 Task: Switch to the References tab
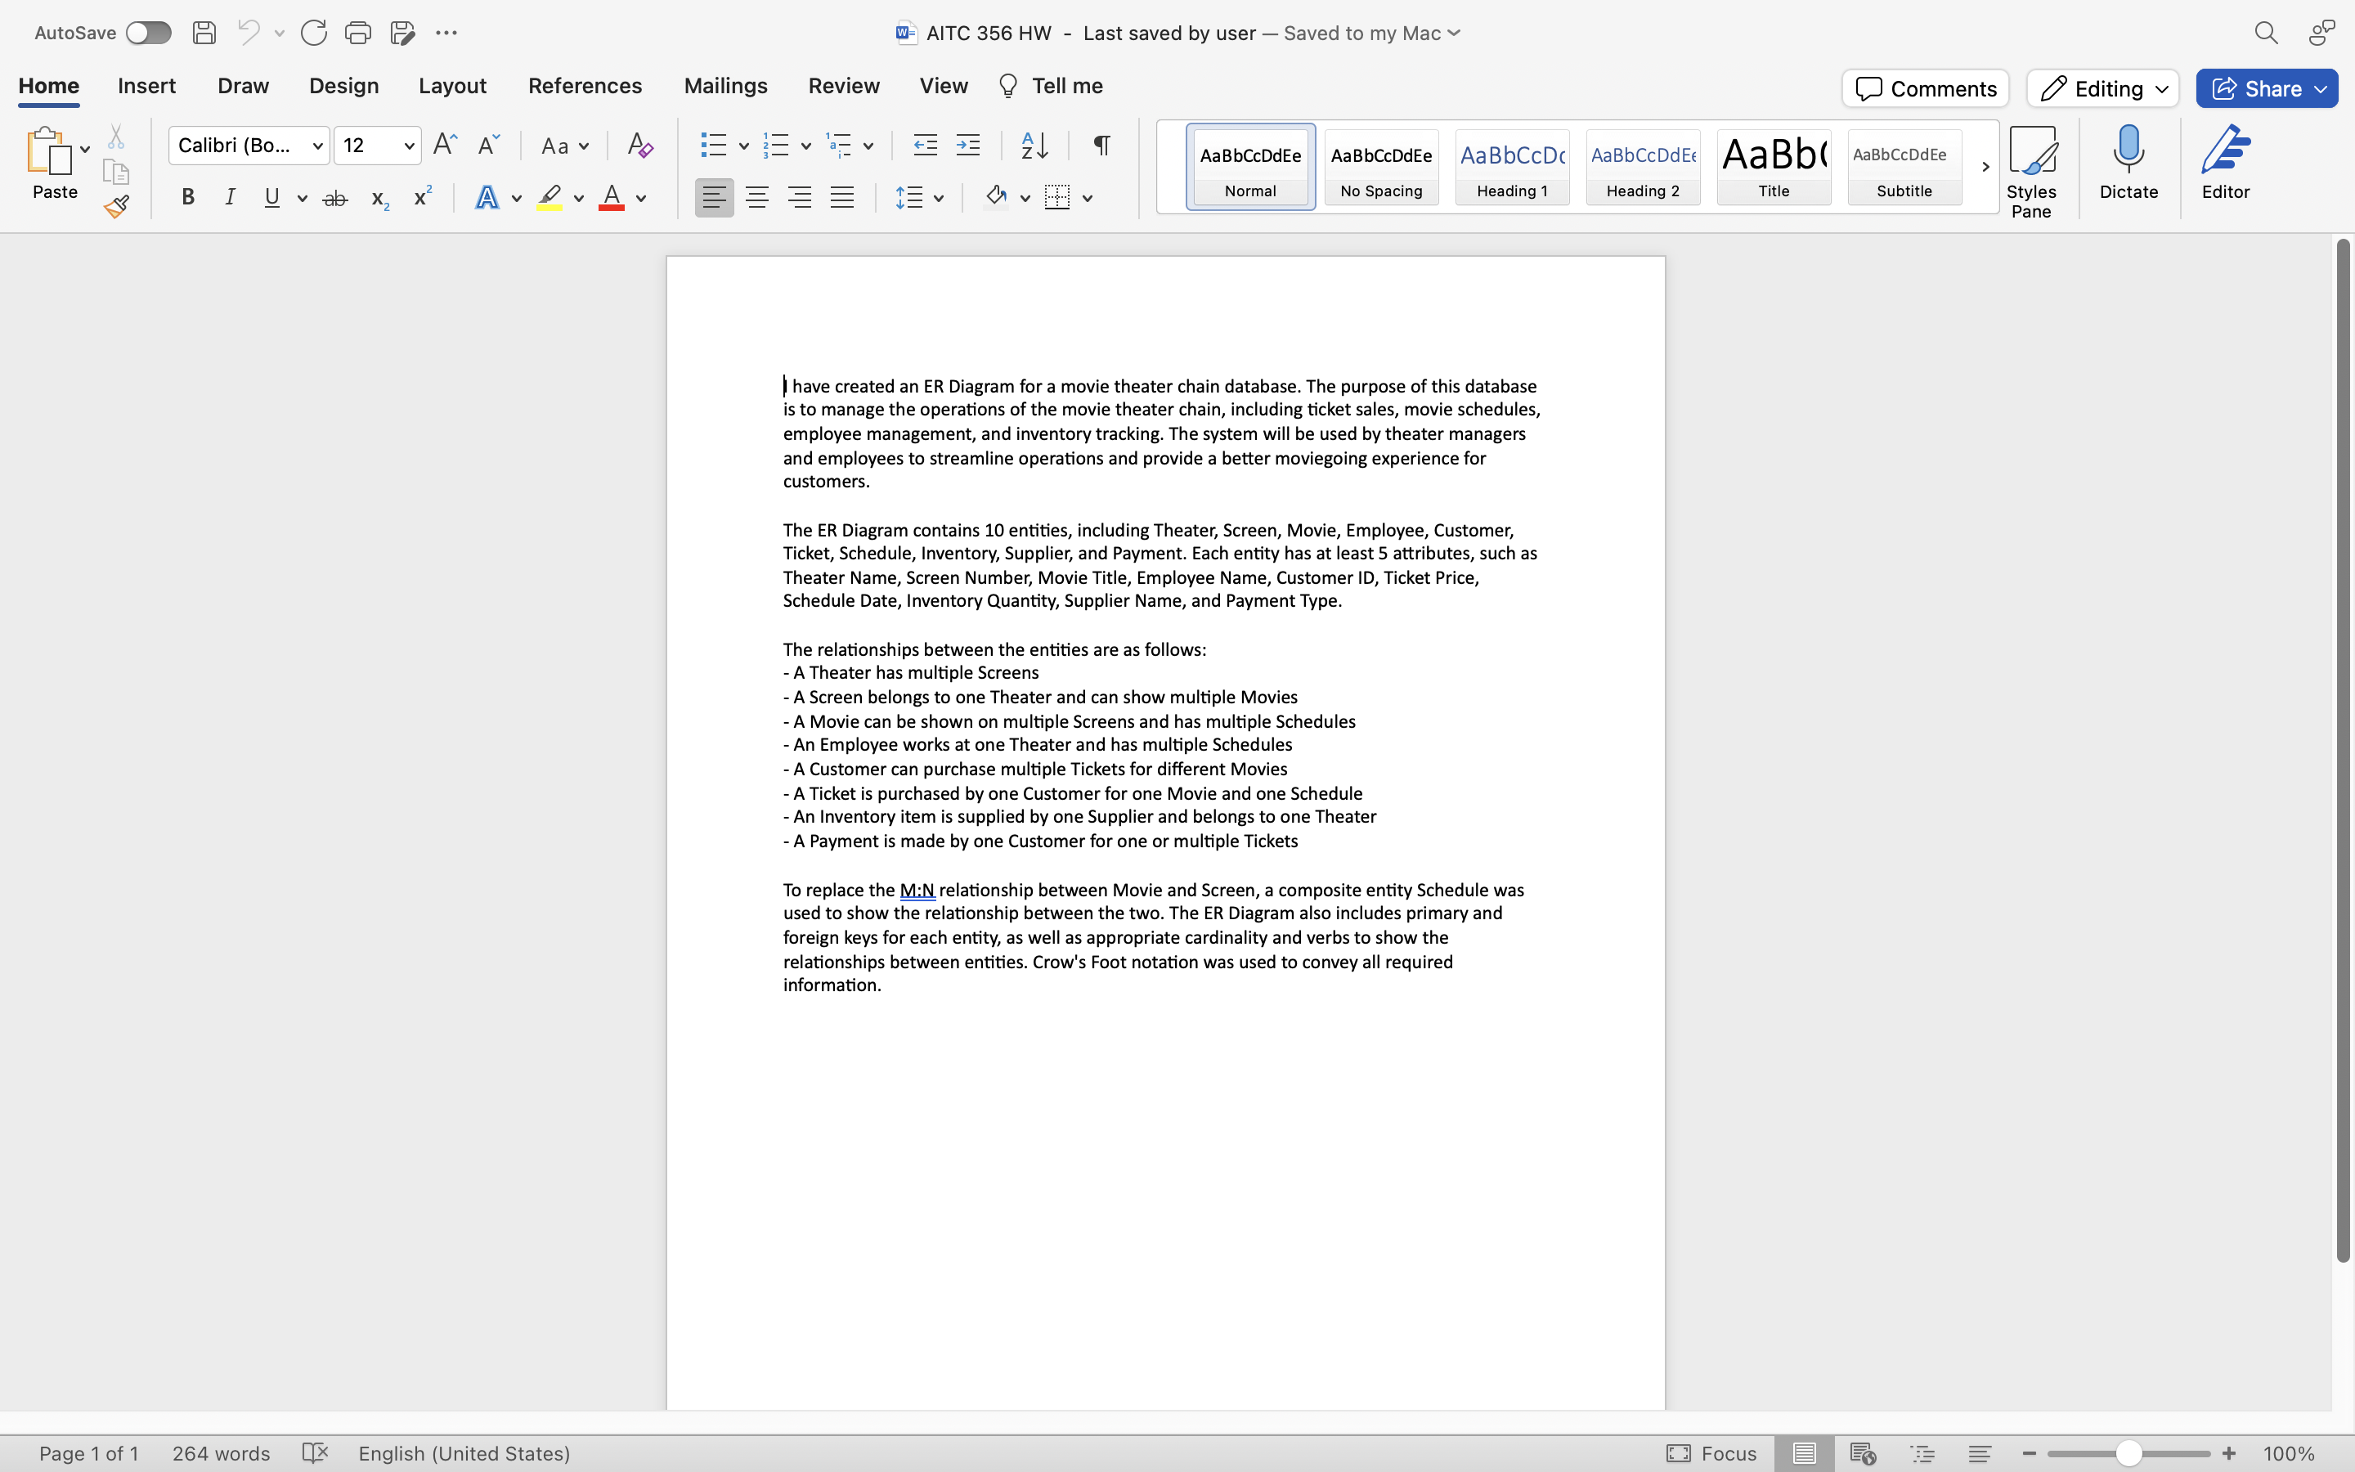click(x=585, y=86)
